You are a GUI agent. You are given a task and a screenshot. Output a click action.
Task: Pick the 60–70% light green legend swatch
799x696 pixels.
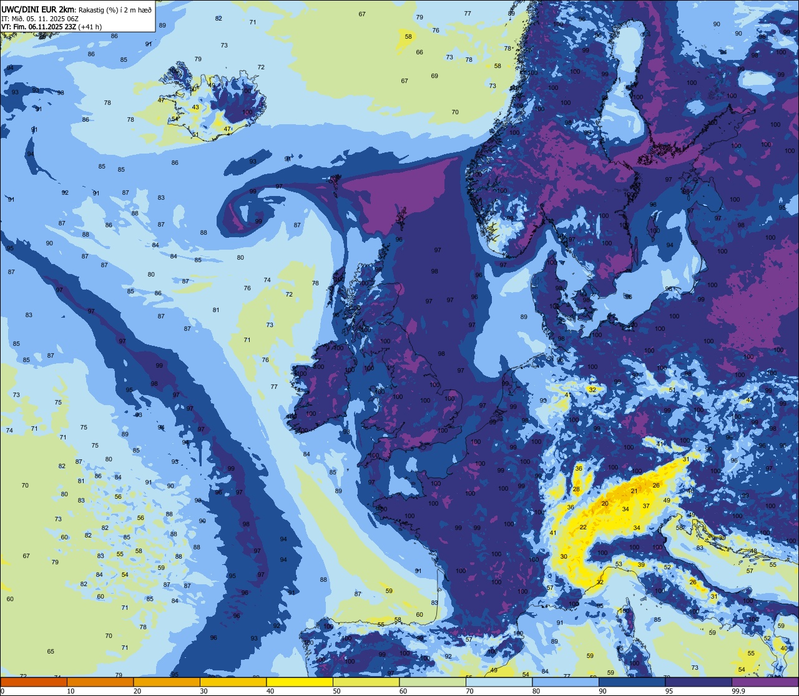[x=433, y=682]
